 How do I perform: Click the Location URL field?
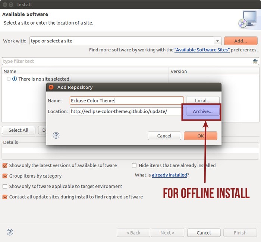127,111
